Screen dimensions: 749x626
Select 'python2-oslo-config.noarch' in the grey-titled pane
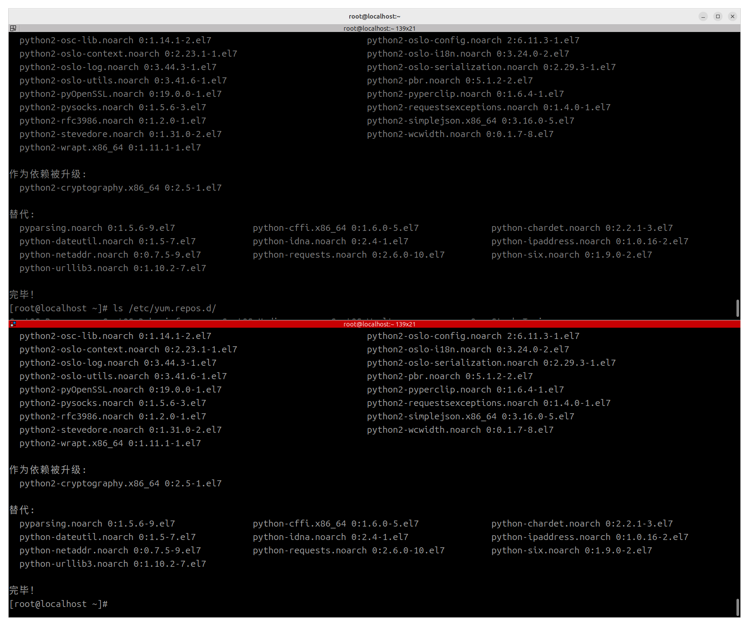[x=434, y=40]
